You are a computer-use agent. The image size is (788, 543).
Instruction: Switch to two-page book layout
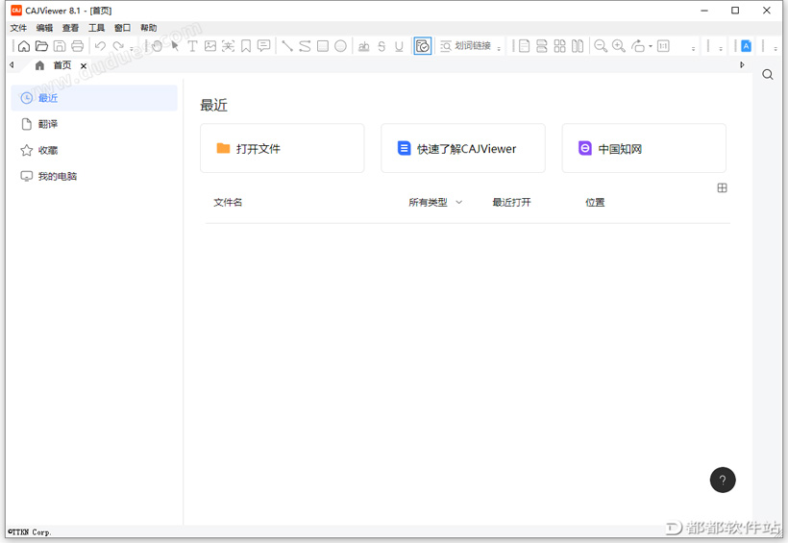coord(578,46)
